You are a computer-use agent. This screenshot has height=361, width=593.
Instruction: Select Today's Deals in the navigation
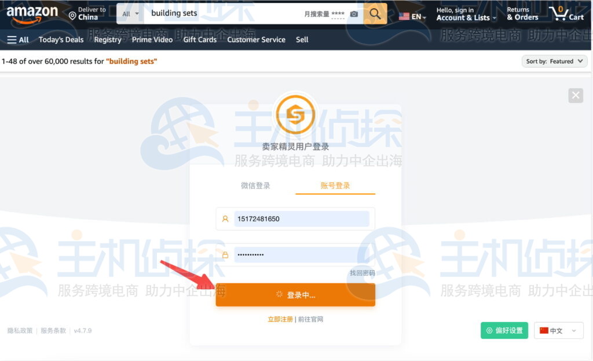click(x=61, y=39)
